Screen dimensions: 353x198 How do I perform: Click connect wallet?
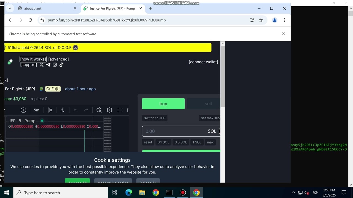tap(203, 62)
